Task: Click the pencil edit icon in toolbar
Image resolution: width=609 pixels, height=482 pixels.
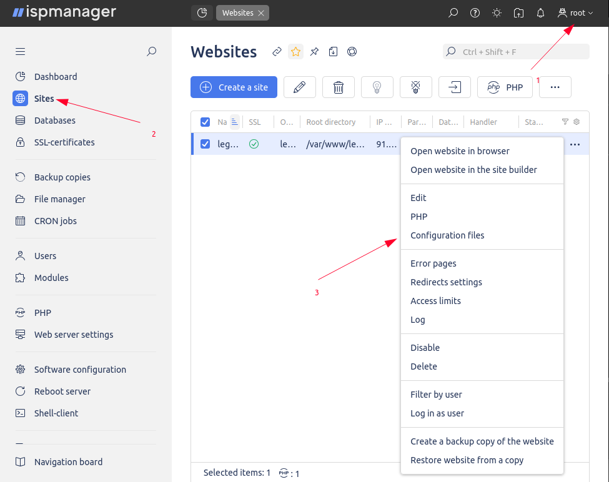Action: click(300, 87)
